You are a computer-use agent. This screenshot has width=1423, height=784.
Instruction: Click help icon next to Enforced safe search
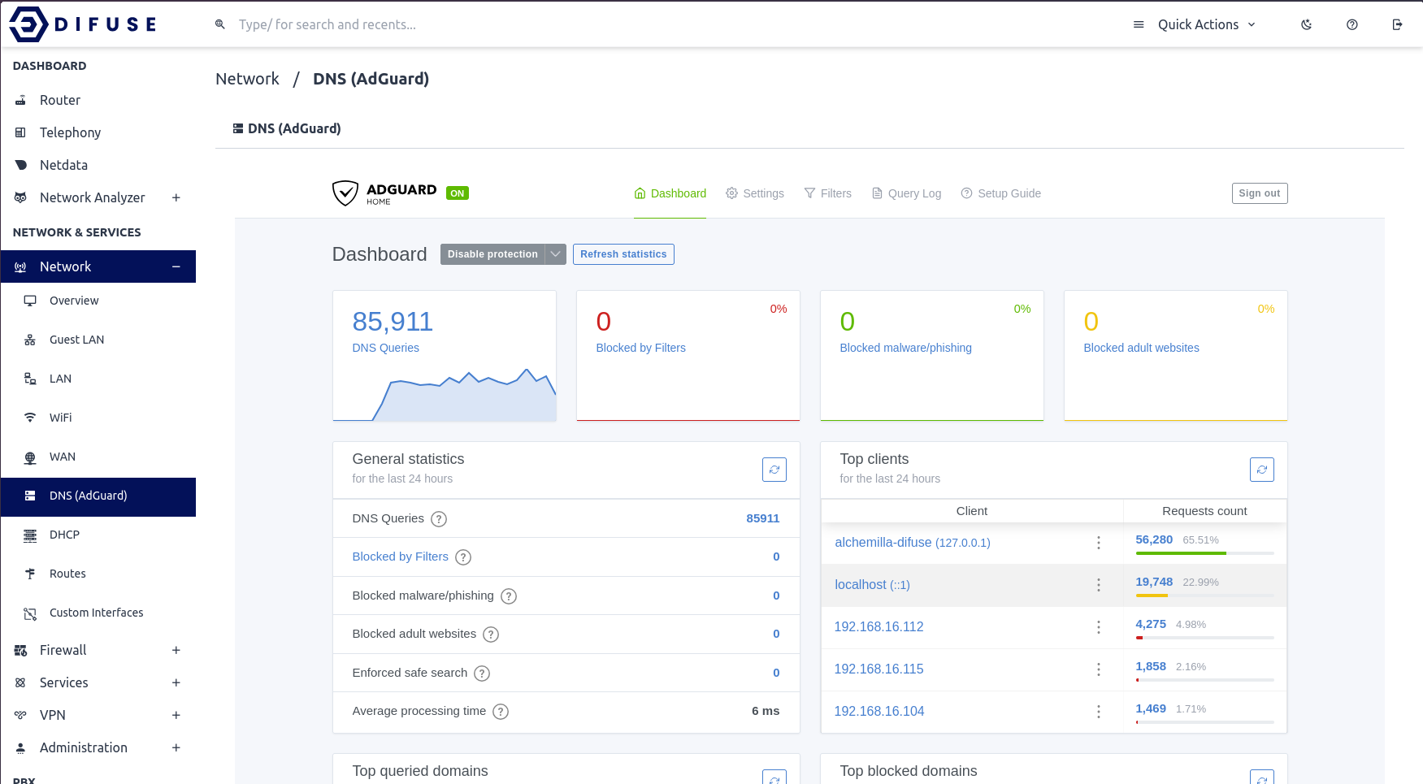click(482, 674)
